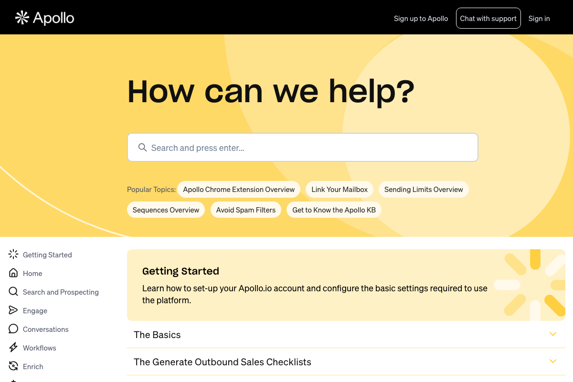Expand The Basics section chevron
This screenshot has height=382, width=573.
coord(553,334)
